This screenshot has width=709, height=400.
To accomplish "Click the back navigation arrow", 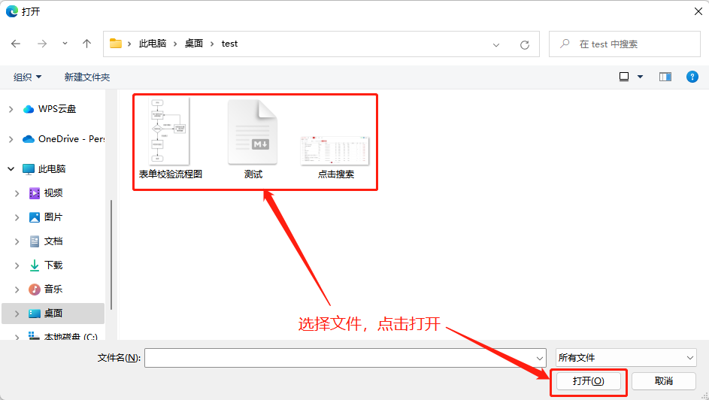I will coord(16,44).
